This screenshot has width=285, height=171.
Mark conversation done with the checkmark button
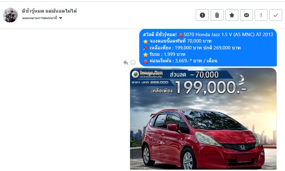coord(276,15)
